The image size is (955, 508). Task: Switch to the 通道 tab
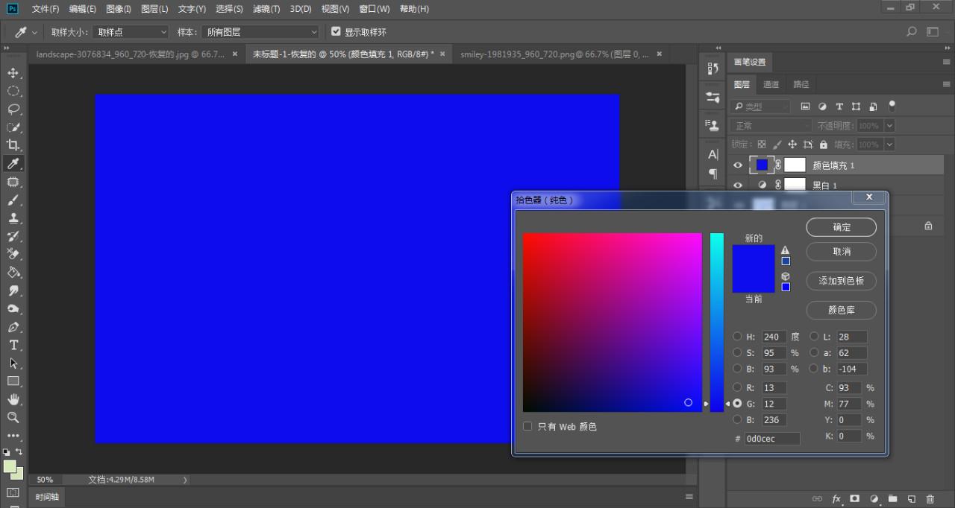[771, 84]
